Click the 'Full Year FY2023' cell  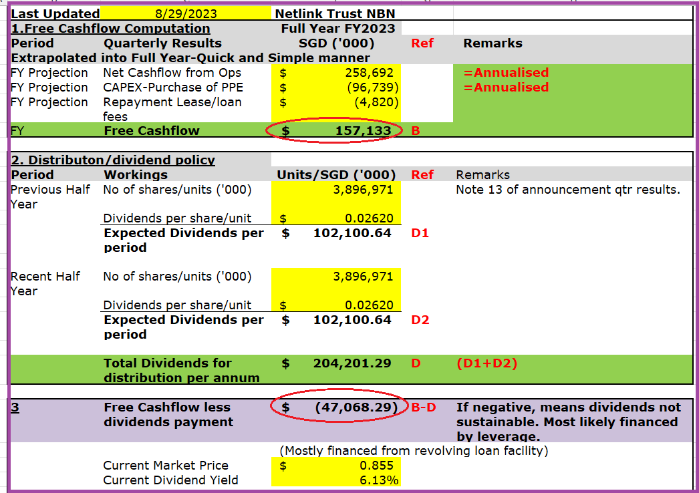[338, 28]
